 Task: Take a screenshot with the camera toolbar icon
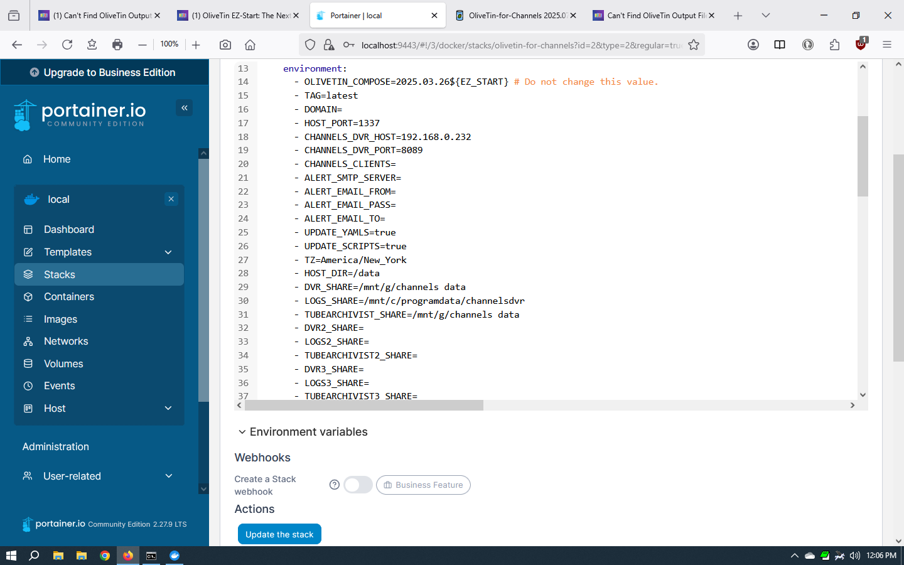click(225, 45)
